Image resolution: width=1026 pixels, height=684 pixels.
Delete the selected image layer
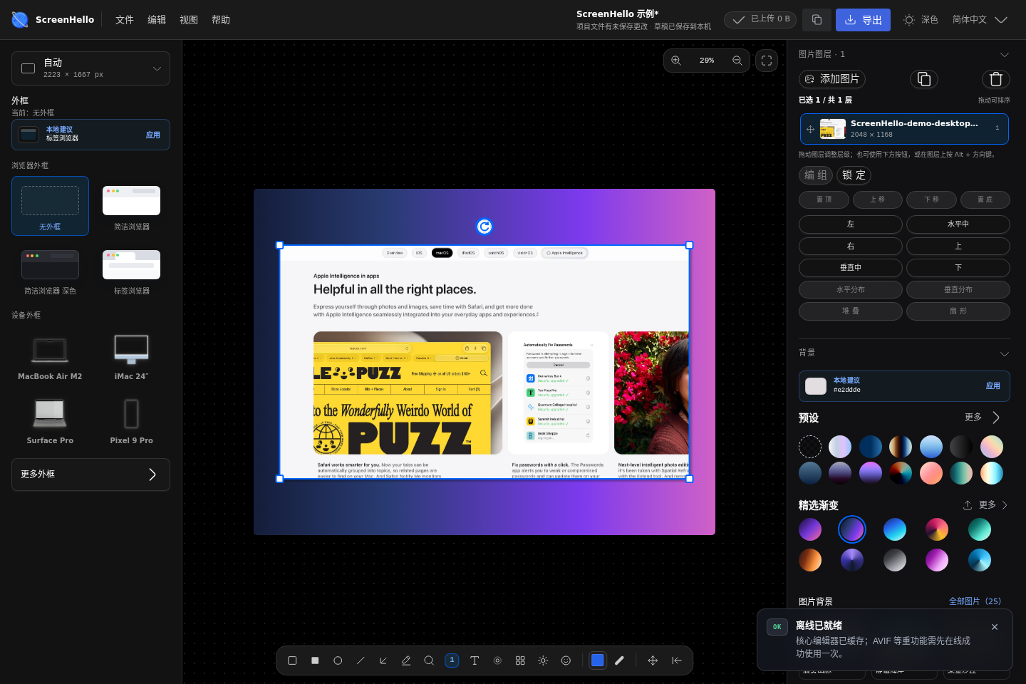(x=996, y=79)
